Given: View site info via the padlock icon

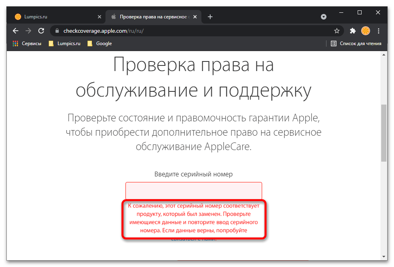Looking at the screenshot, I should pyautogui.click(x=57, y=31).
